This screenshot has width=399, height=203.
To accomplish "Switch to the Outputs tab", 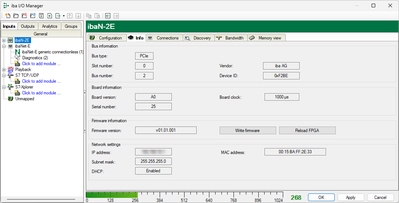I will click(28, 26).
